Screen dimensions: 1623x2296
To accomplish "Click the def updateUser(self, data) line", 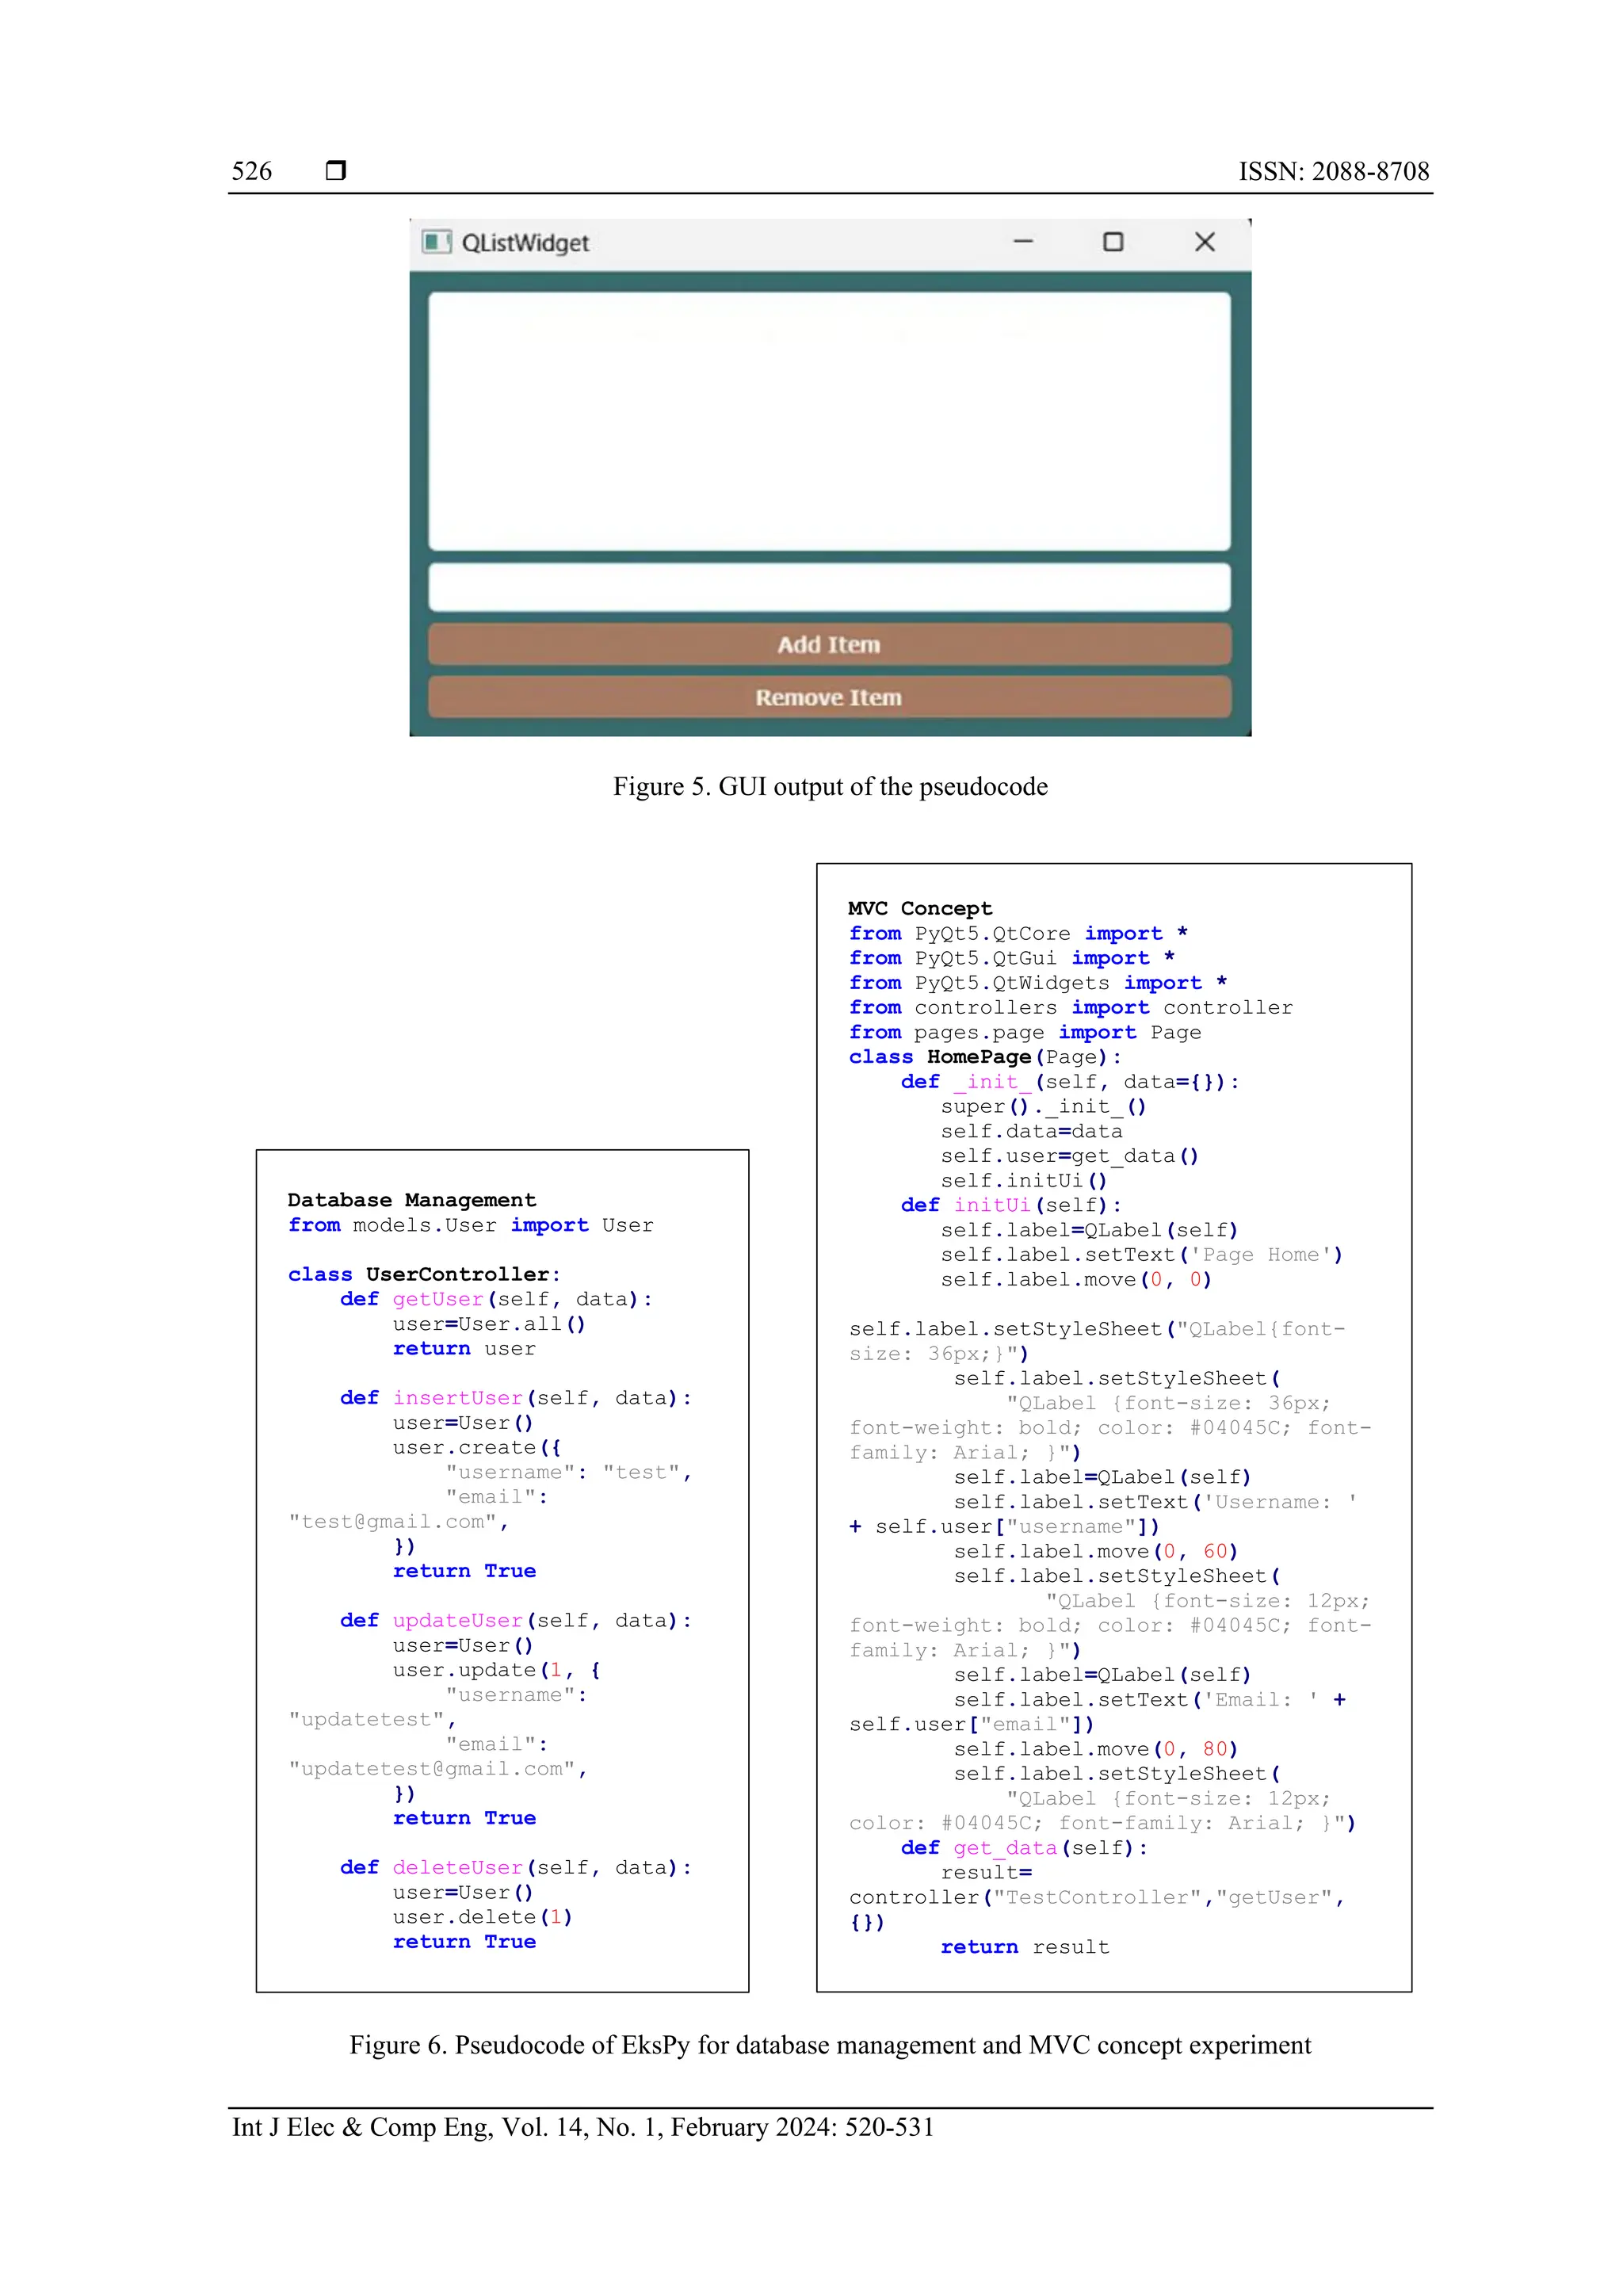I will (516, 1620).
